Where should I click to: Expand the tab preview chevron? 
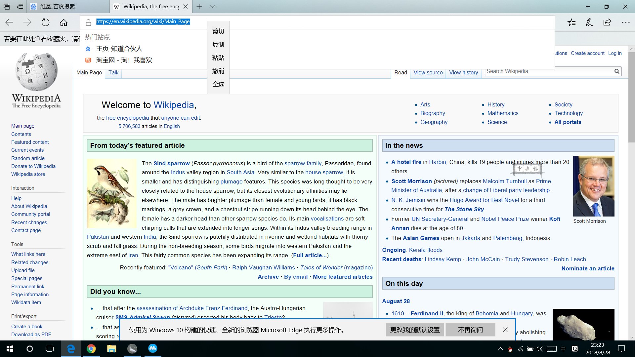coord(212,6)
